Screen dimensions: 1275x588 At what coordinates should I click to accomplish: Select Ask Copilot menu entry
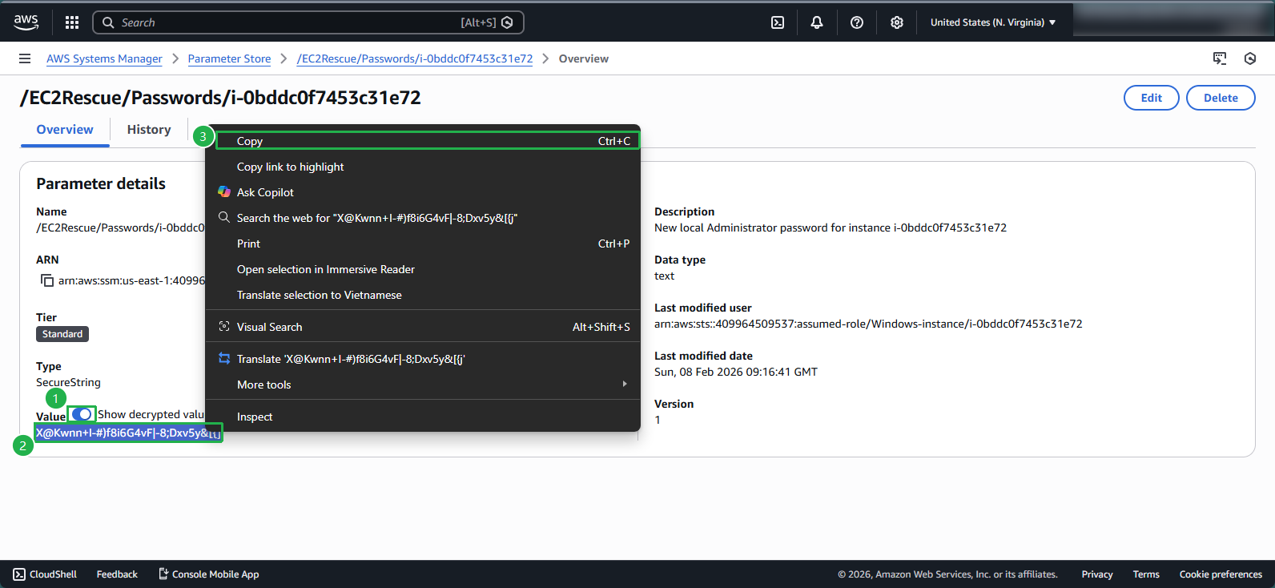point(265,192)
